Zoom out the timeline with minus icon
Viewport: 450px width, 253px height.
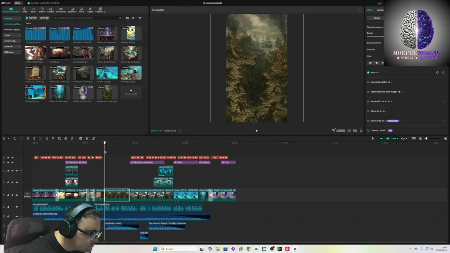420,138
